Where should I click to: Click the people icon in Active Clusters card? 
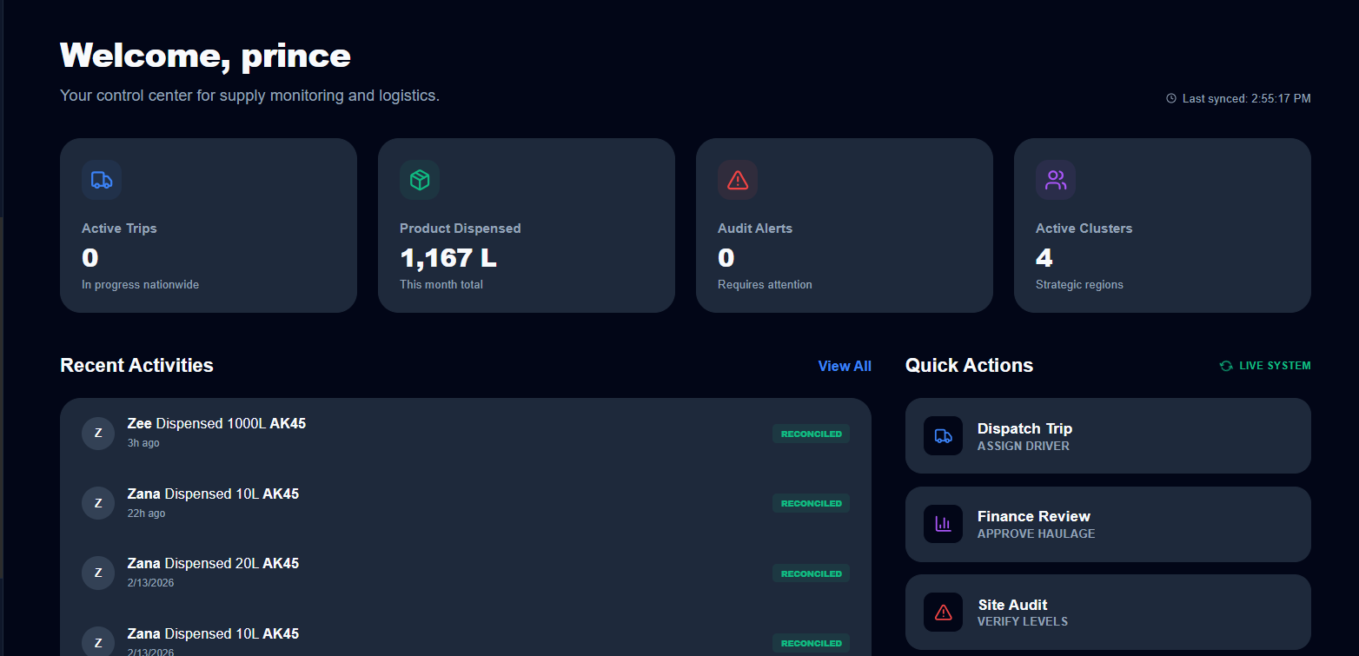click(x=1056, y=180)
